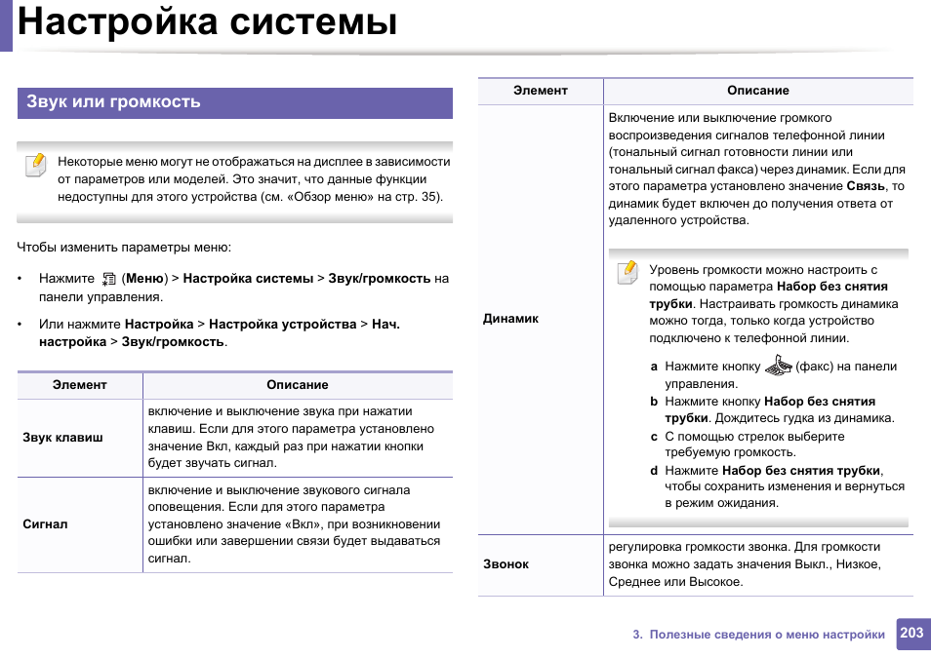Click the bold word Связь in Динамик description

866,186
